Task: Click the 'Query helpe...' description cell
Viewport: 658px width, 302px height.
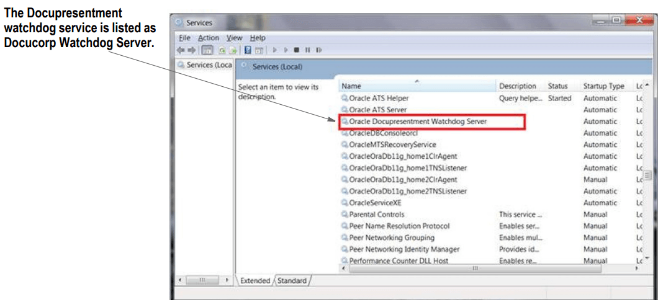Action: (521, 98)
